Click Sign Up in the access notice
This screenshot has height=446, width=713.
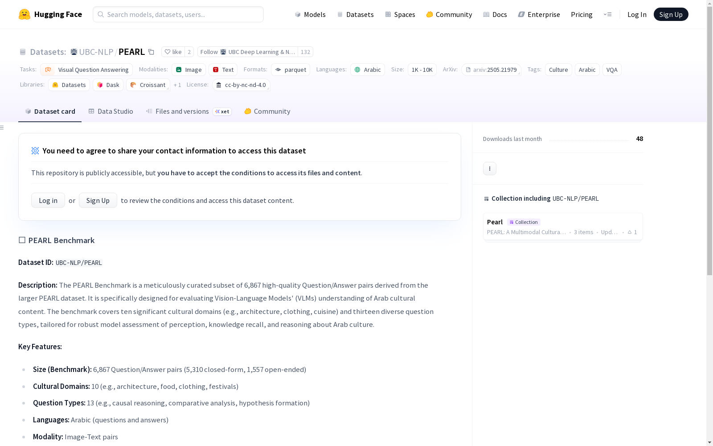(x=98, y=200)
